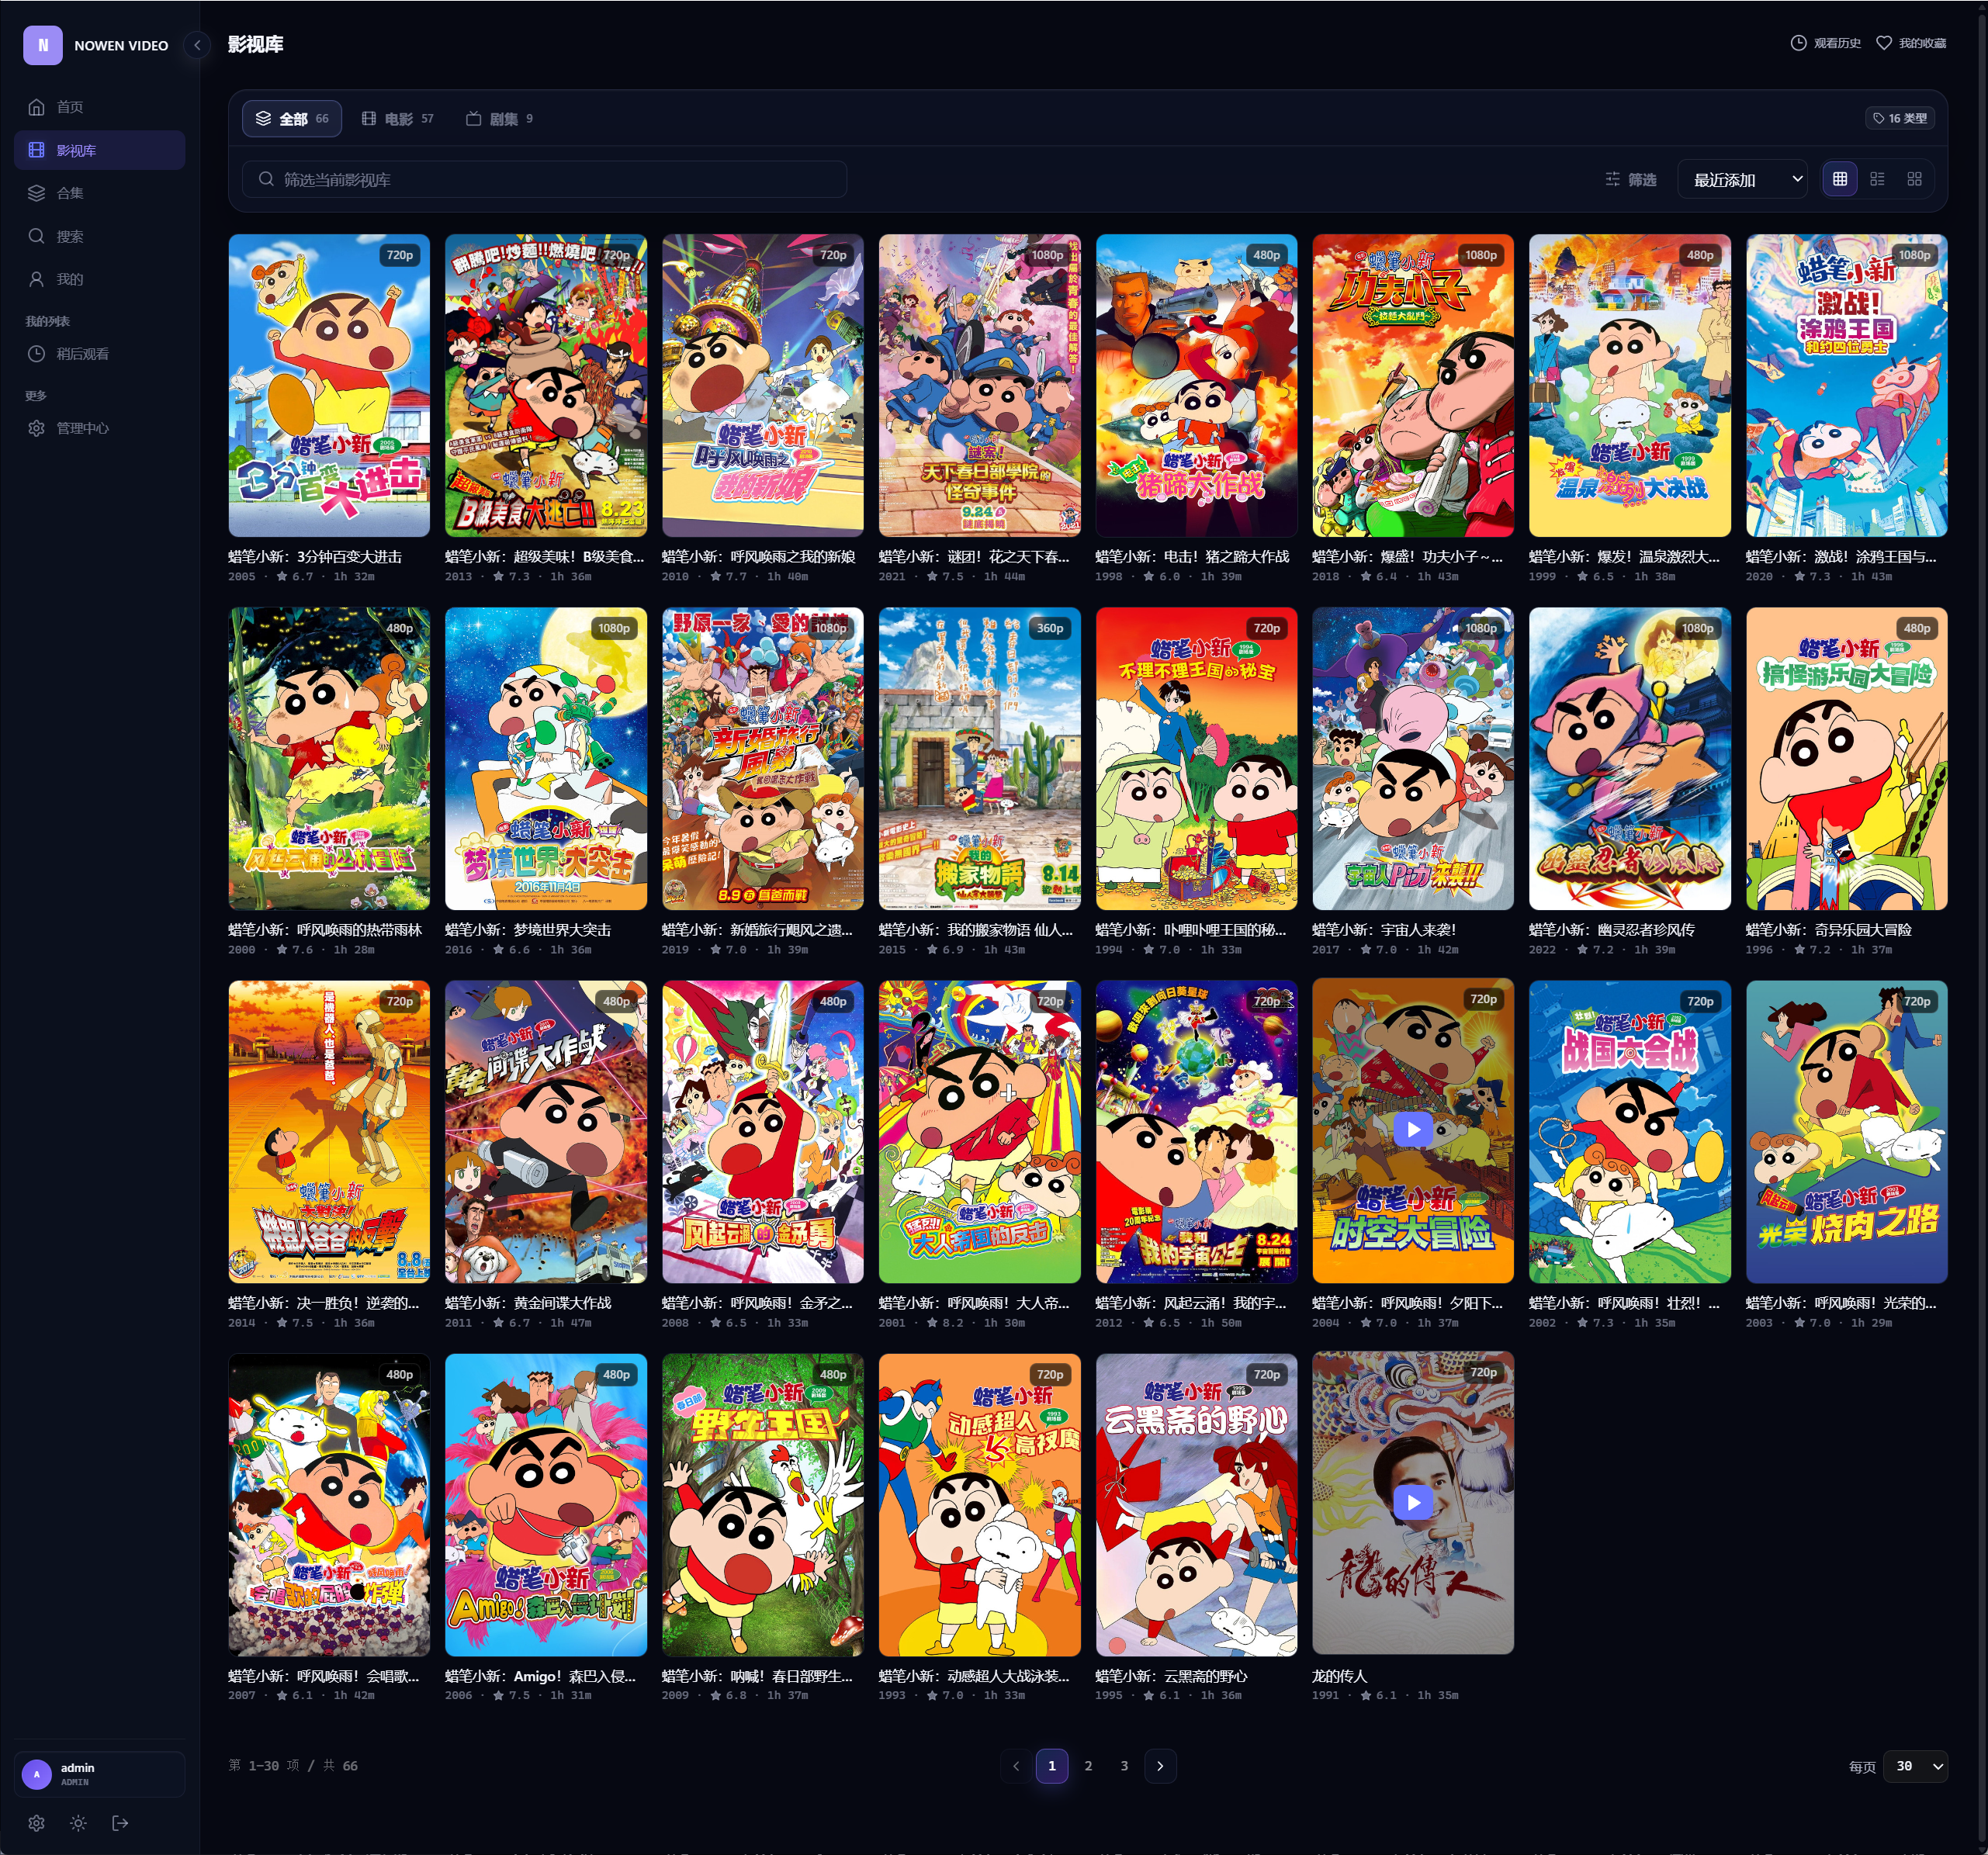The width and height of the screenshot is (1988, 1855).
Task: Open 蜡笔小新: 决一胜负! 逆袭的 poster
Action: (x=329, y=1132)
